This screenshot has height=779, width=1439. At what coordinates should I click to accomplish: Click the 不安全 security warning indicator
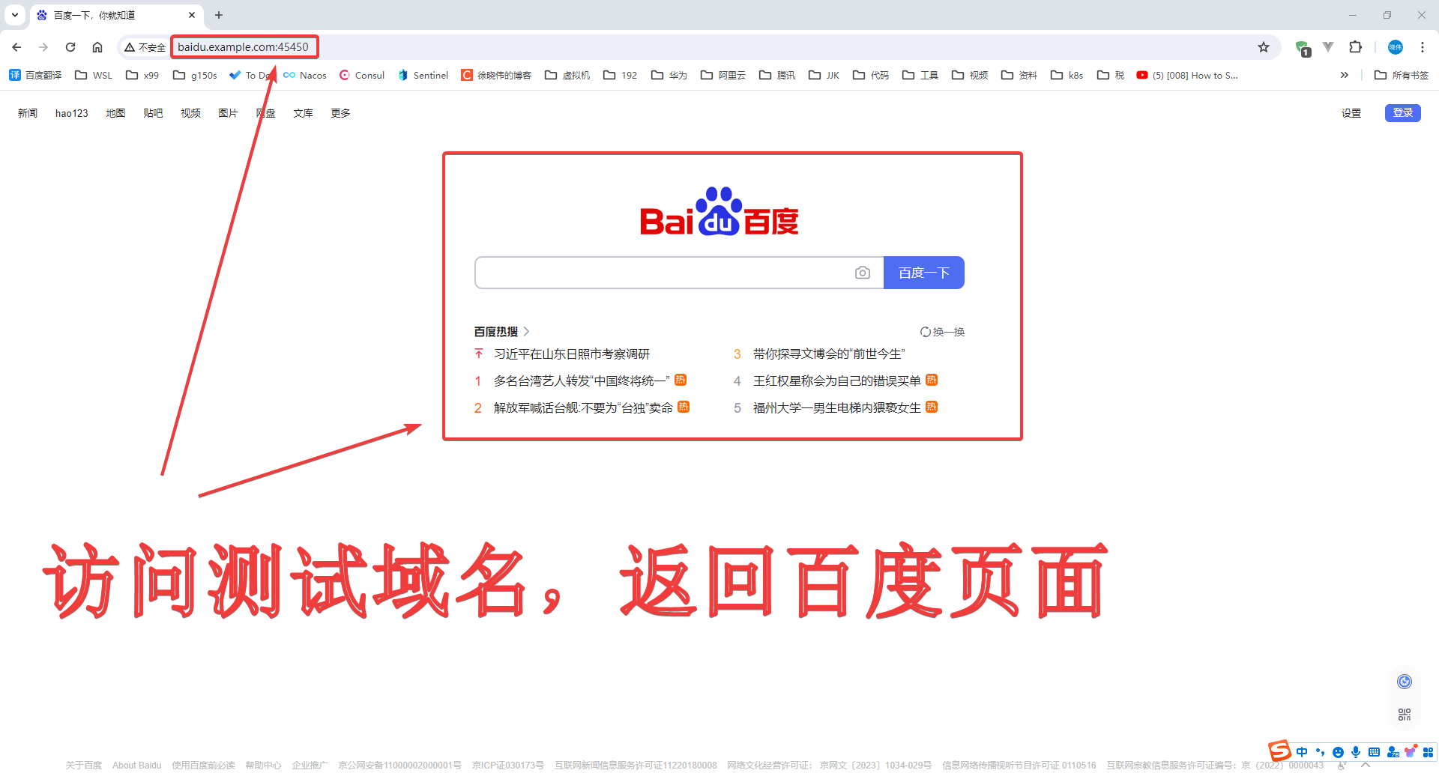(145, 47)
